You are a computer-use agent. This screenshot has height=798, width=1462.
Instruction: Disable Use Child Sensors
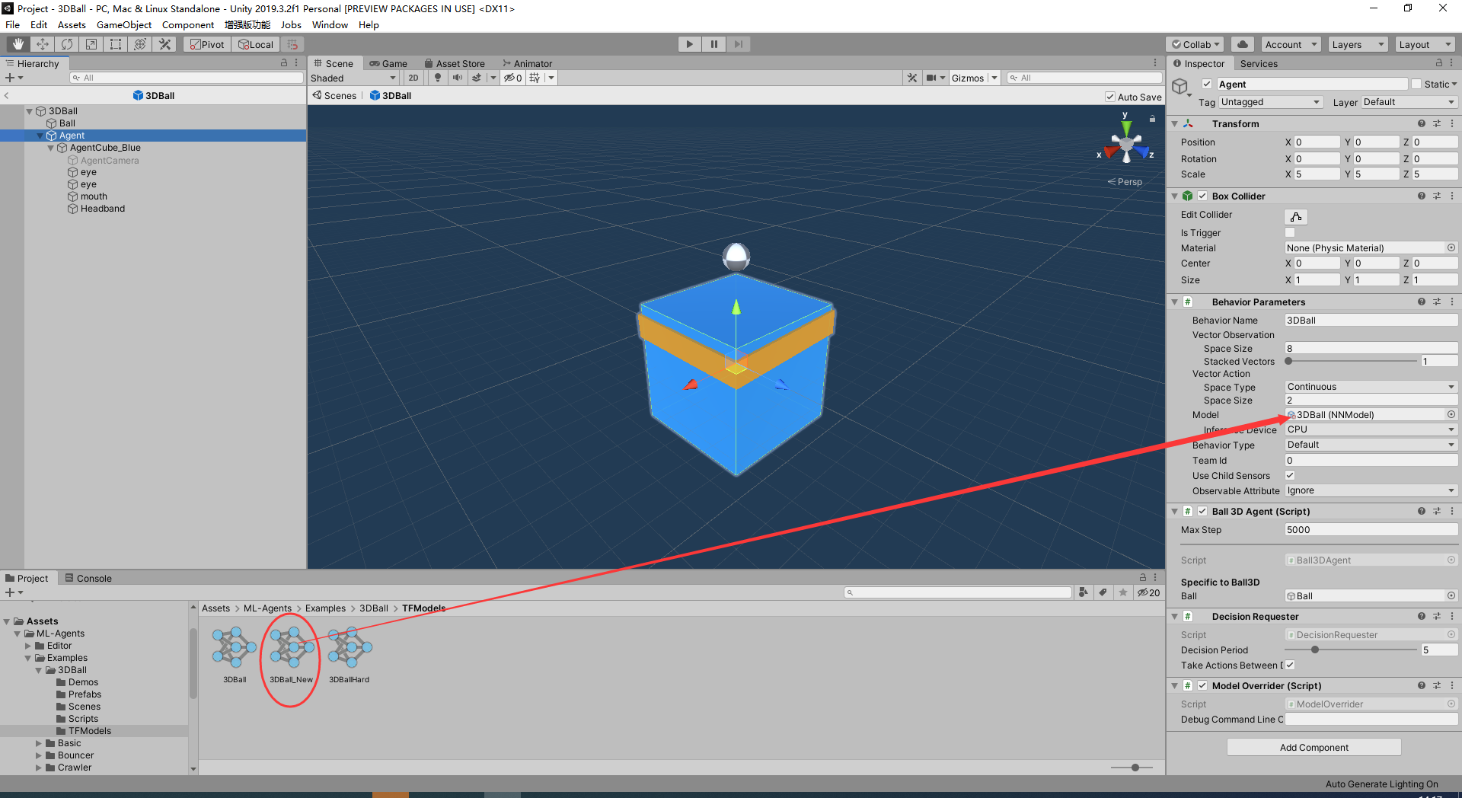[1289, 475]
